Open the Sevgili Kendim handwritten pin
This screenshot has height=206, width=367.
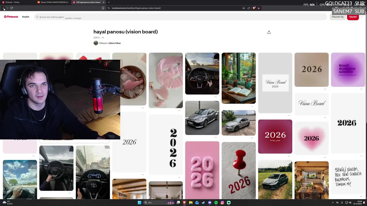(348, 177)
